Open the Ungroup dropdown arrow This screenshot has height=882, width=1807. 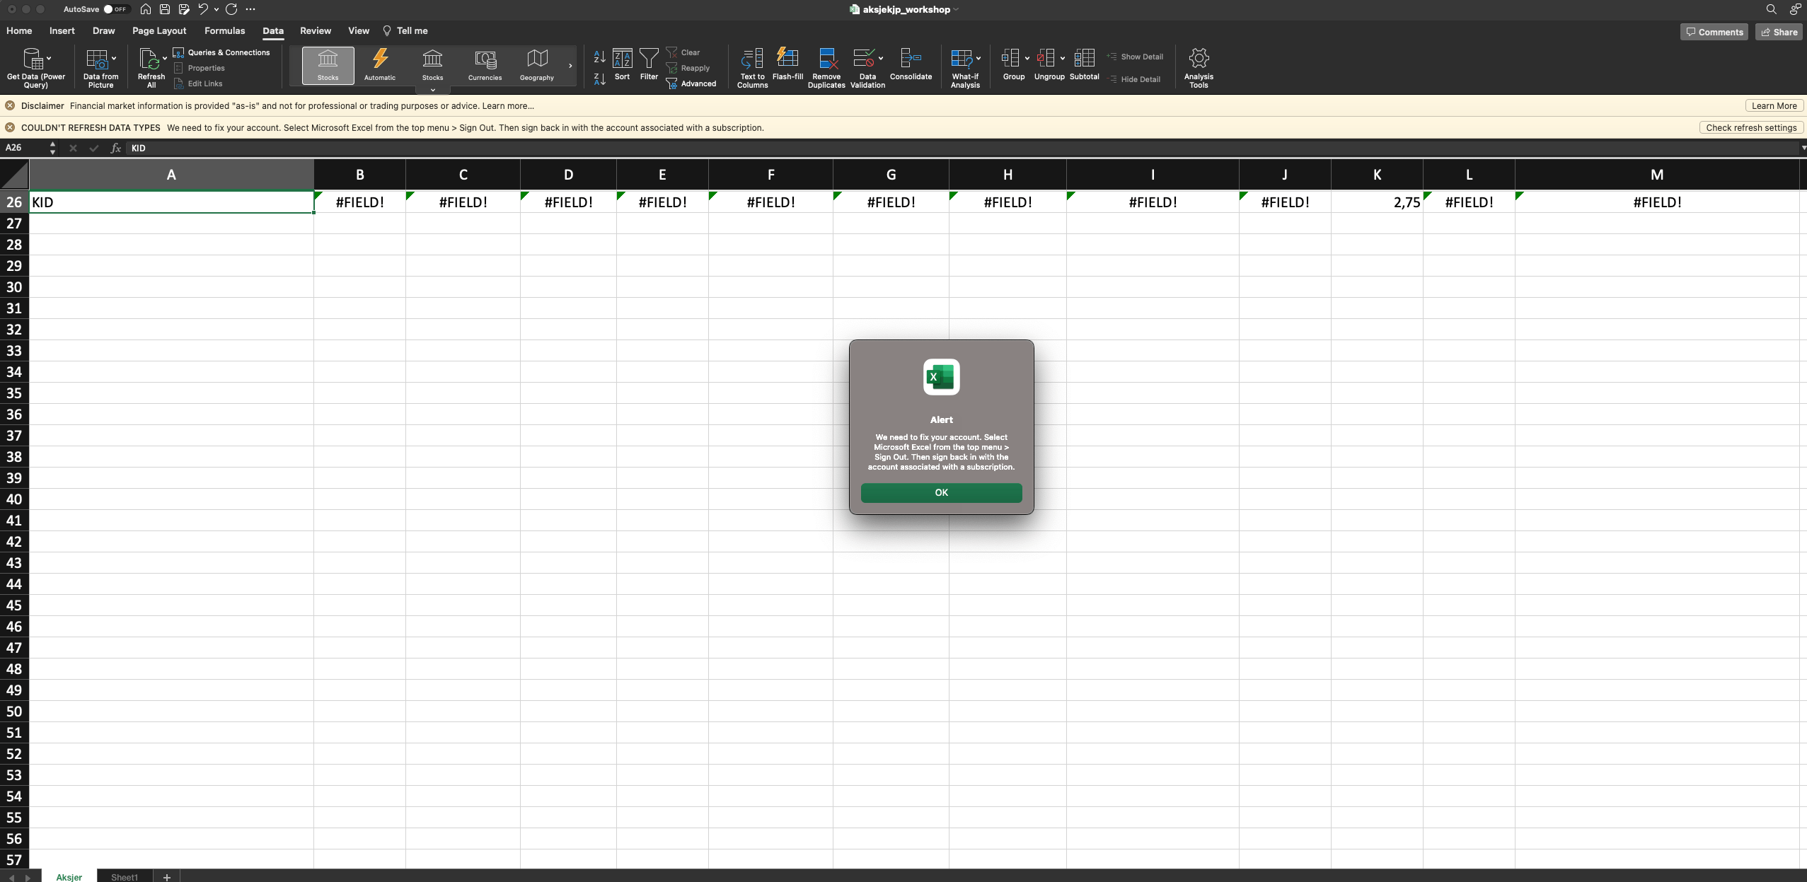1062,58
